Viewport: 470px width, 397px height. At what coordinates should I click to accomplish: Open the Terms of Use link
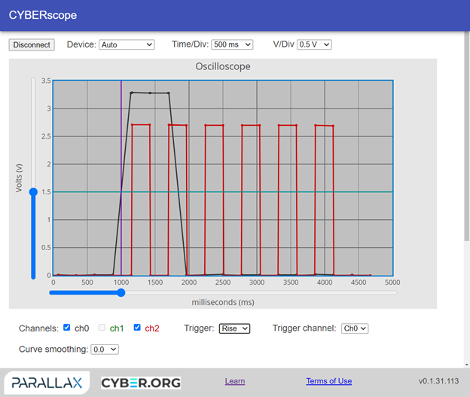pyautogui.click(x=329, y=381)
